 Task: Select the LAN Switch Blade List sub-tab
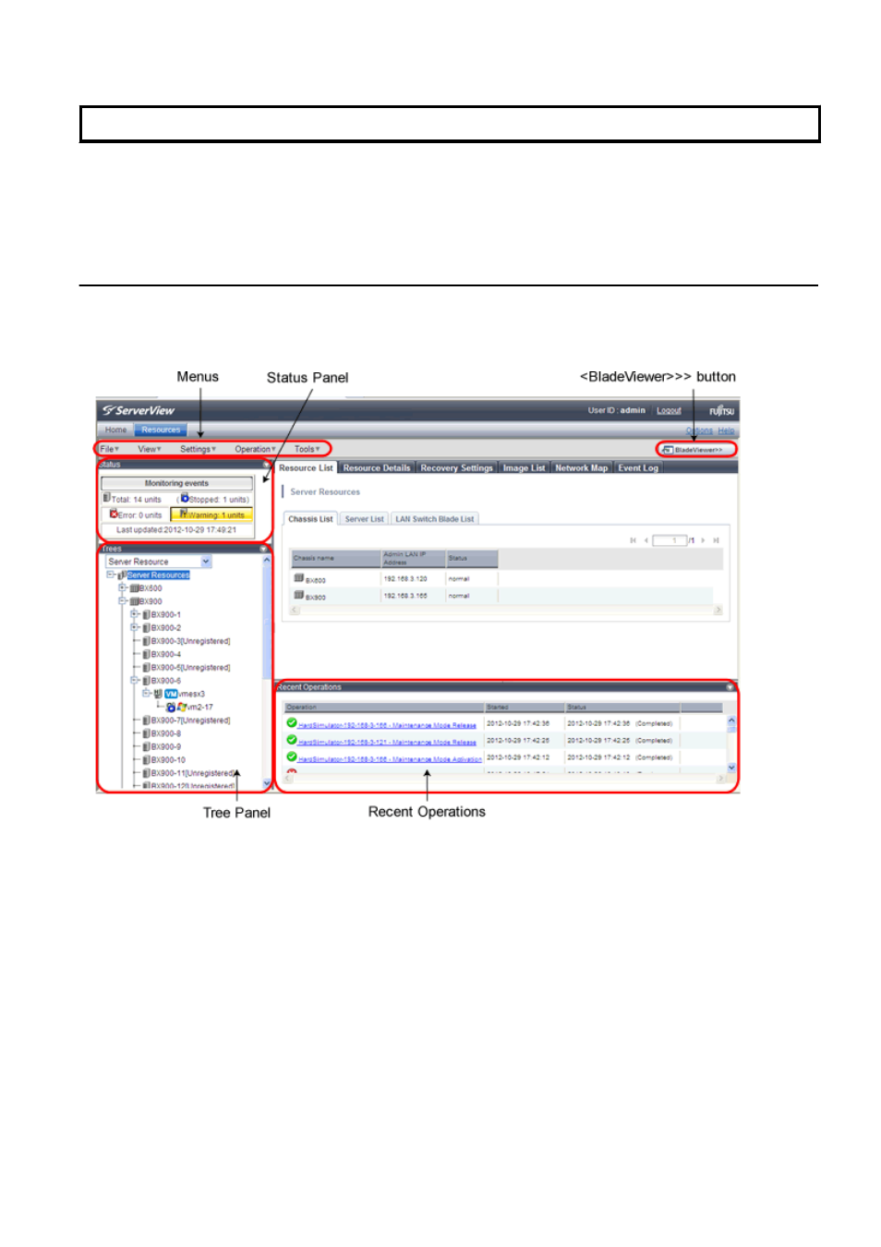[434, 519]
